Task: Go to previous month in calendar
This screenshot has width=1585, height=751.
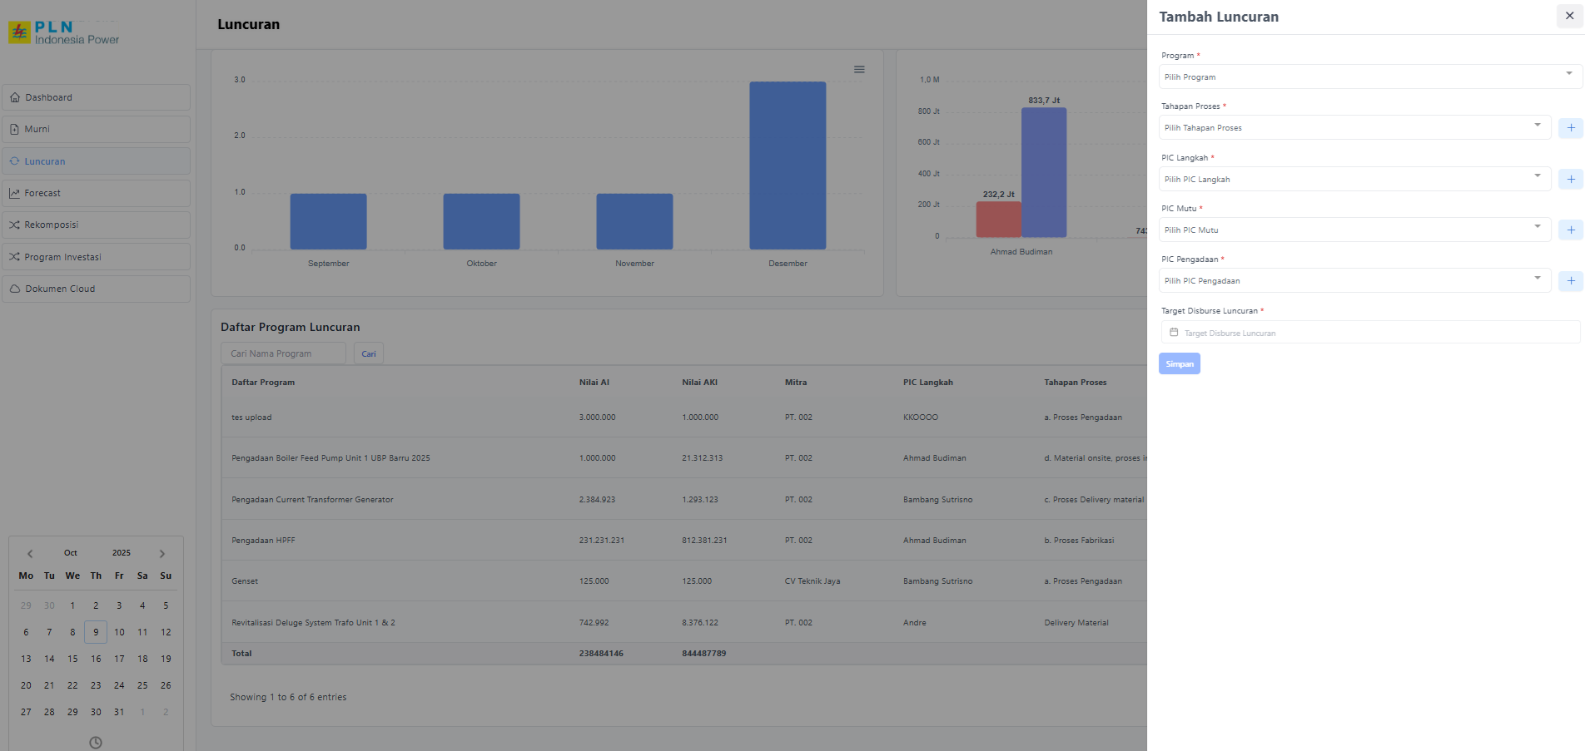Action: pos(30,554)
